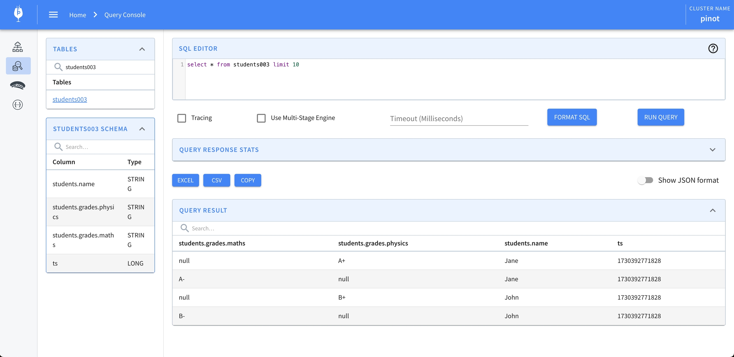Click the Timeout Milliseconds field
Image resolution: width=734 pixels, height=357 pixels.
coord(459,119)
